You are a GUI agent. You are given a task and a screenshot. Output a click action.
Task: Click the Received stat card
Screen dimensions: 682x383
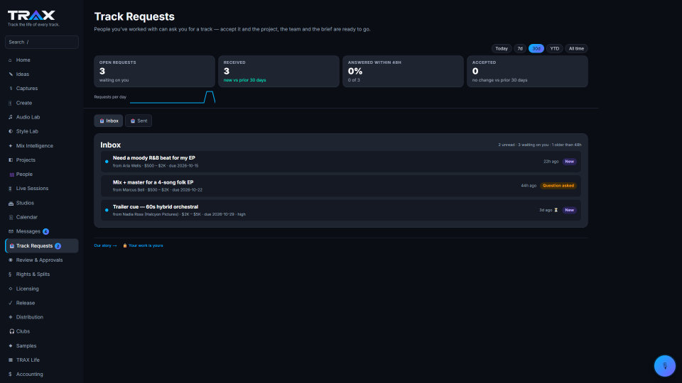coord(278,71)
